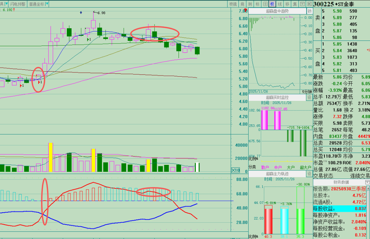Screen dimensions: 370x239
Task: Click the 竞 toolbar icon
Action: [x=243, y=4]
